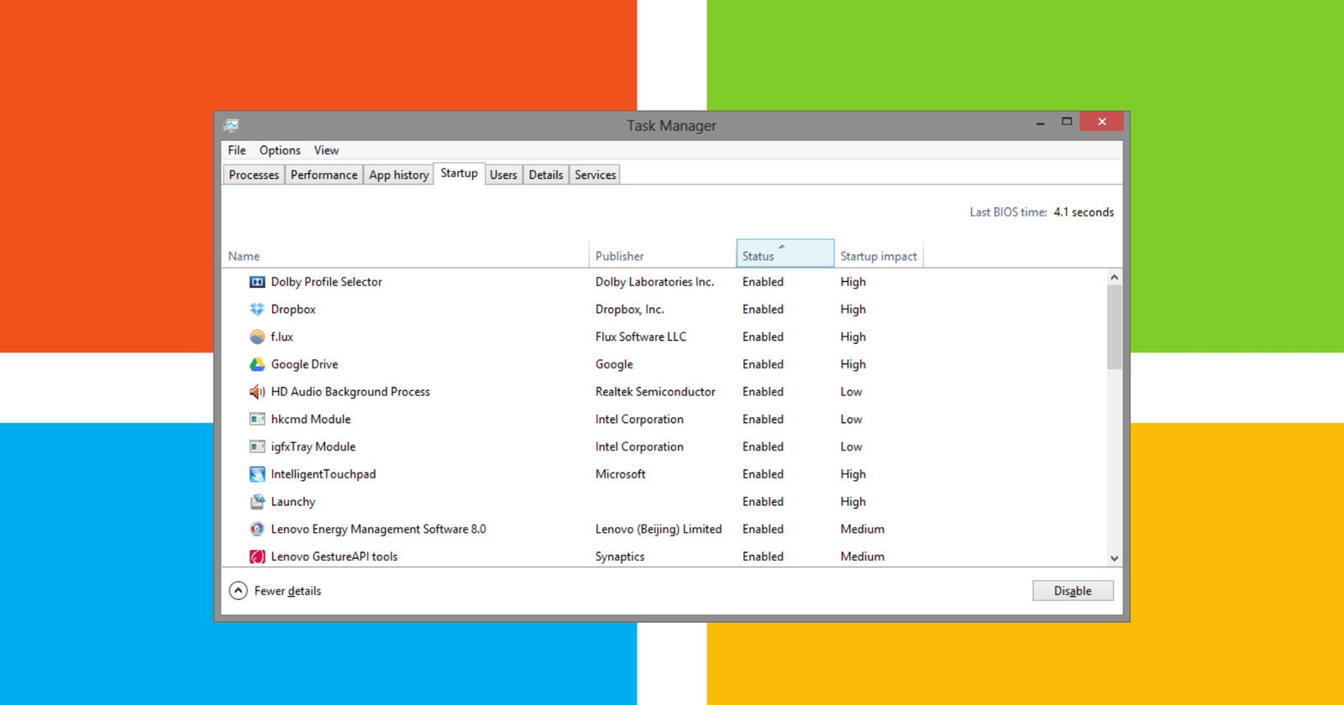Image resolution: width=1344 pixels, height=705 pixels.
Task: Collapse view with Fewer details arrow
Action: point(239,591)
